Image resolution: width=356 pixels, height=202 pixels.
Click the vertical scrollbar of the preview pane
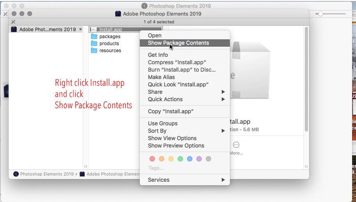[306, 79]
